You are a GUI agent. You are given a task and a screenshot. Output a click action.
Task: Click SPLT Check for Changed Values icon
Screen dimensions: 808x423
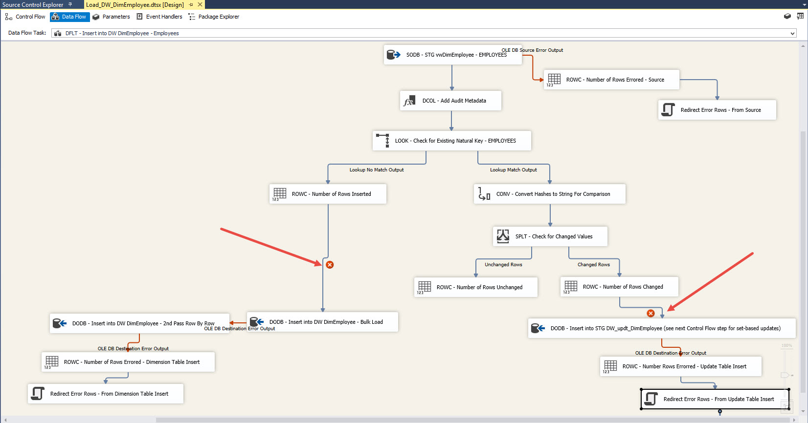(503, 236)
